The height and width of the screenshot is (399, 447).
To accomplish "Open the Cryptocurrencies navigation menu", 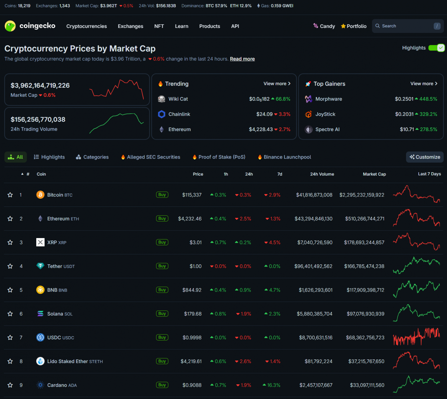I will (87, 26).
